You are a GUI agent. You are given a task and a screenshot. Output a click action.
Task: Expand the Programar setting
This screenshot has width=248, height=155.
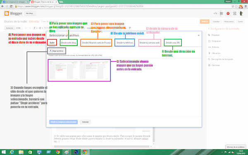(x=215, y=41)
